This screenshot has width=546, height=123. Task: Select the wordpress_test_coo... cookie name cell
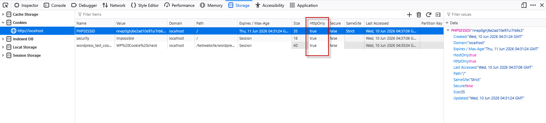[x=95, y=45]
